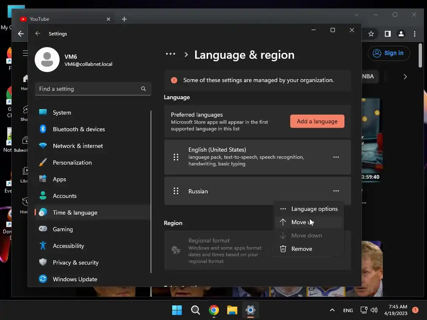Open Accounts settings category

point(92,196)
